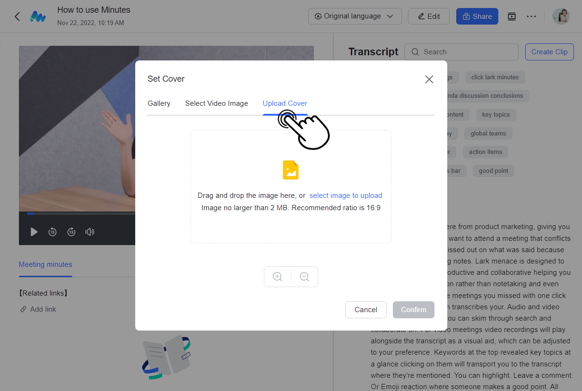Open the Select Video Image tab
Viewport: 582px width, 391px height.
coord(217,103)
